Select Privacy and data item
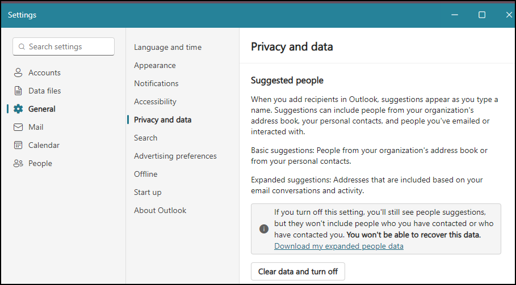 [x=162, y=120]
